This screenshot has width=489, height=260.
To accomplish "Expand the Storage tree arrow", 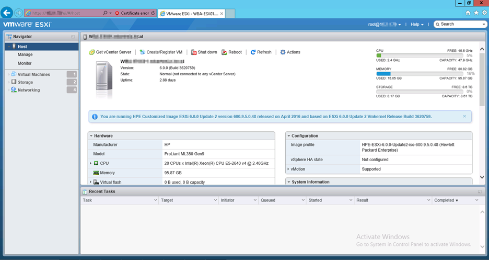I will [9, 82].
